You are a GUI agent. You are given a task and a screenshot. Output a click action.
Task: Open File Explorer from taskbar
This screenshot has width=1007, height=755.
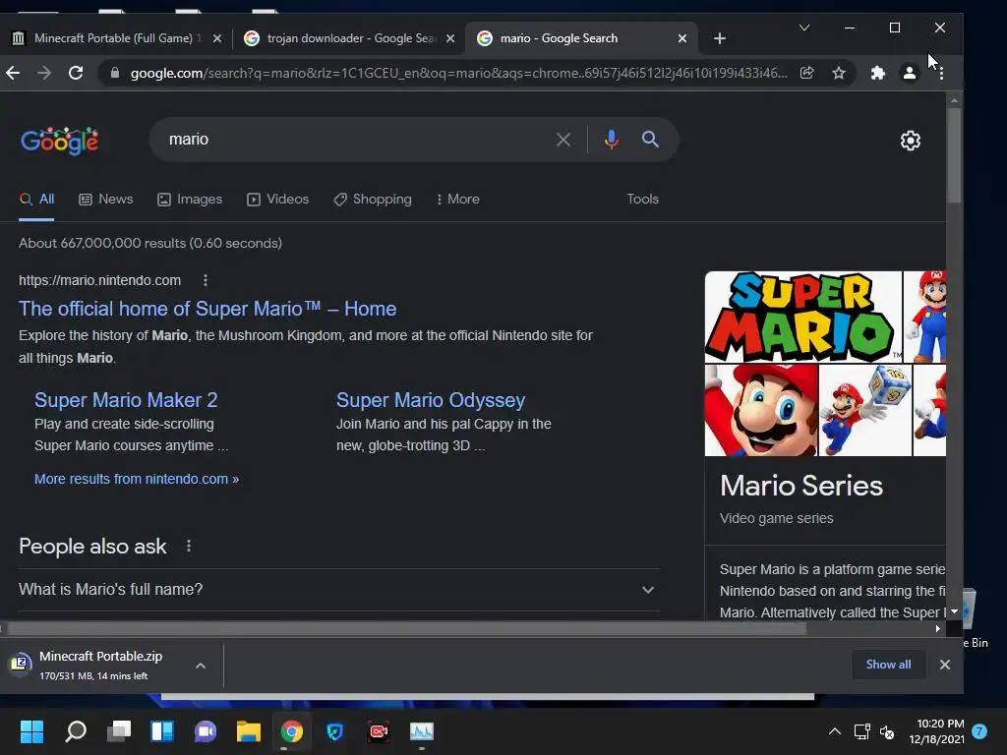click(x=249, y=731)
